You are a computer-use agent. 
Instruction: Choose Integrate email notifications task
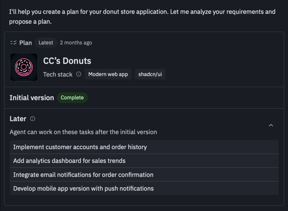click(x=83, y=175)
